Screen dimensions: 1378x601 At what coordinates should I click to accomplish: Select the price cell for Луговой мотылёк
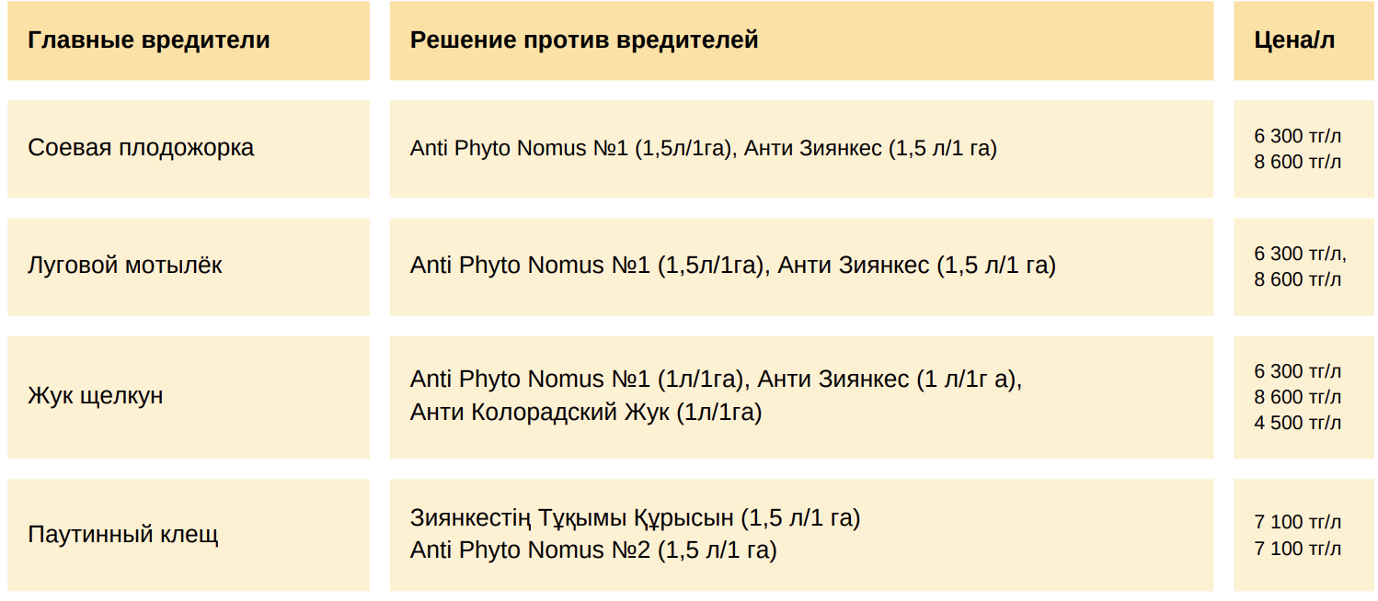[x=1303, y=266]
